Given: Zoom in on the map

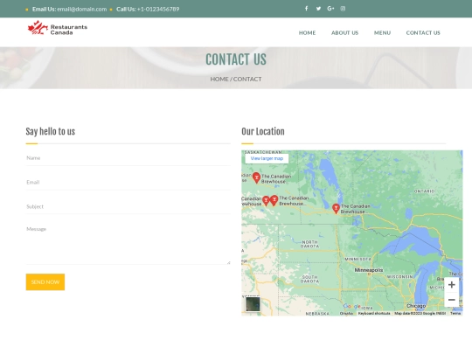Looking at the screenshot, I should (452, 284).
